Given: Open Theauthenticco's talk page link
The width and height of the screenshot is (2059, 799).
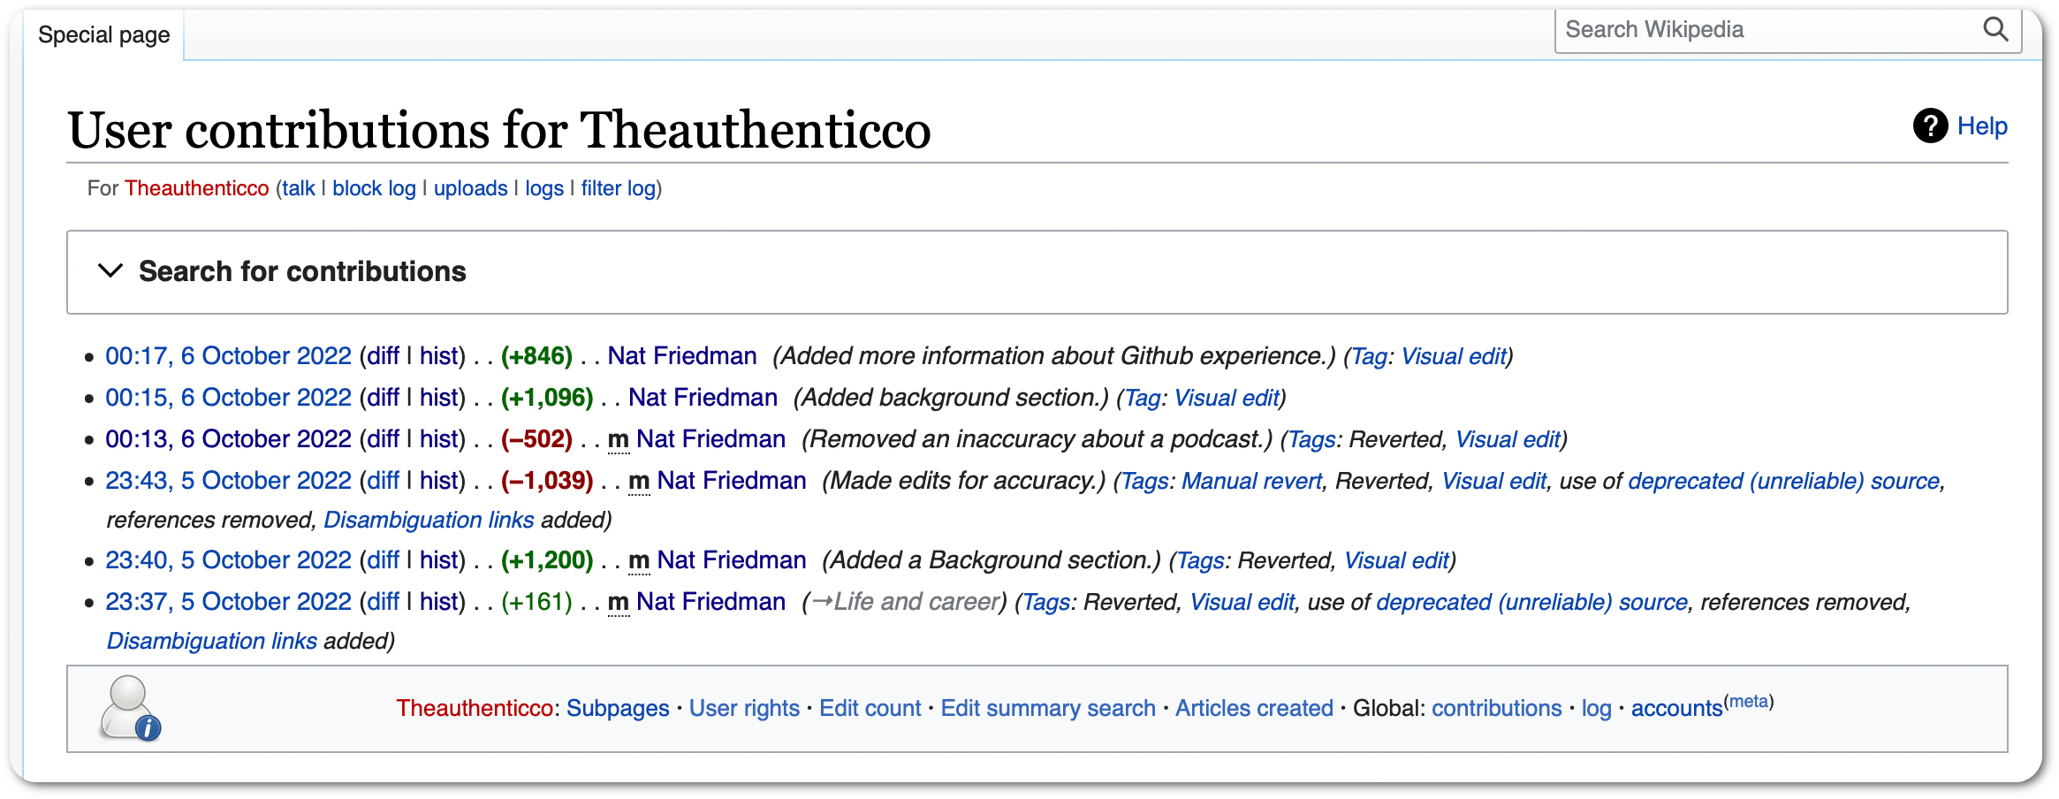Looking at the screenshot, I should [299, 188].
